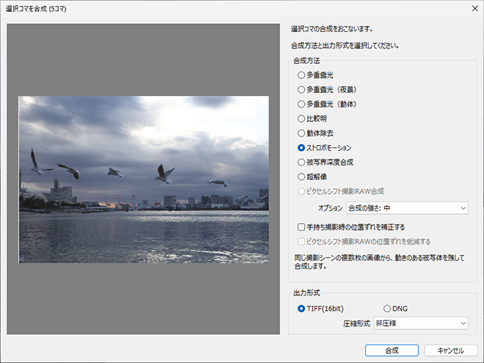Click the 合成 button to composite
Image resolution: width=484 pixels, height=363 pixels.
[x=390, y=350]
